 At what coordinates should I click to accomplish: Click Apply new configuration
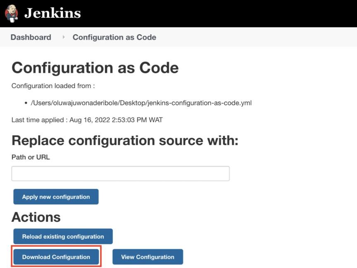tap(56, 196)
